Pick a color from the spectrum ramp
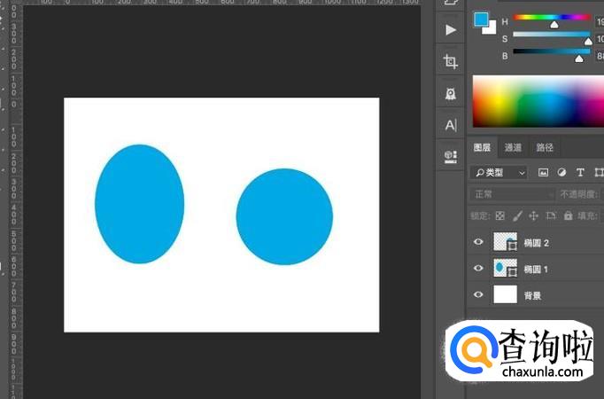 click(538, 101)
